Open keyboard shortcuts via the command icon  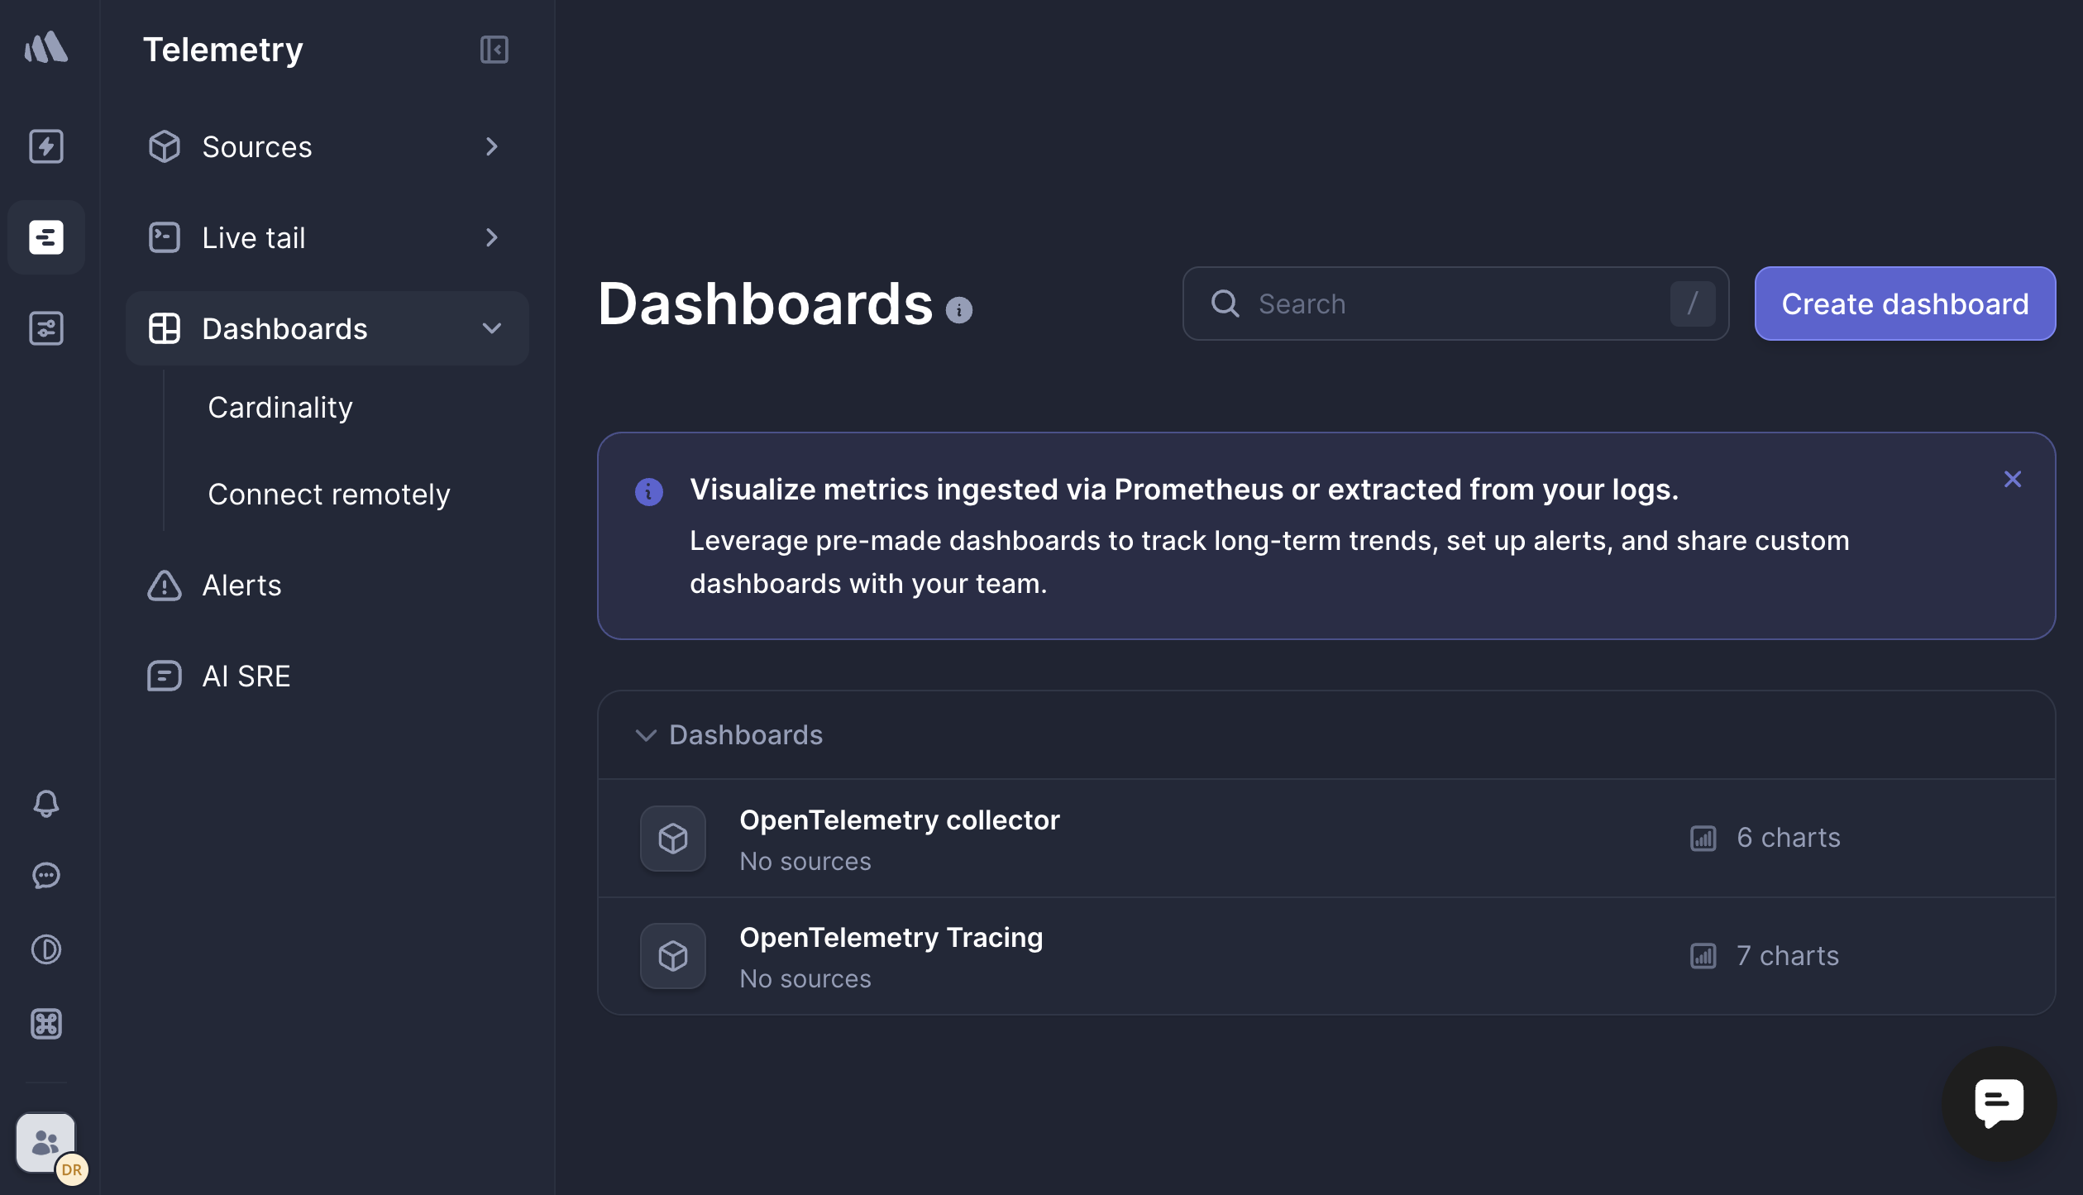tap(46, 1024)
